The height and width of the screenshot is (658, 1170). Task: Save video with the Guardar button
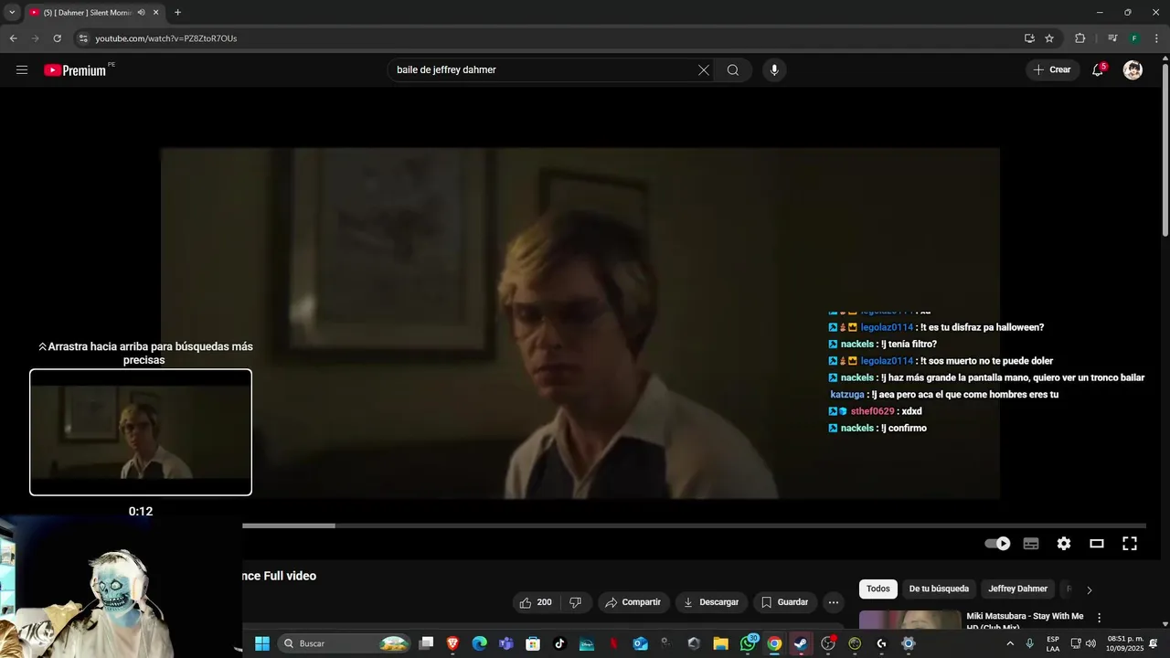784,602
